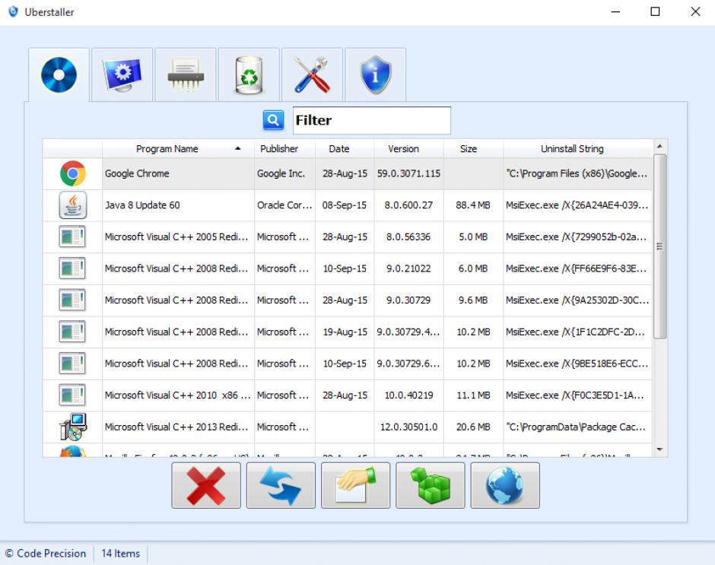Click the 19-Aug-15 date cell
This screenshot has height=565, width=715.
click(x=345, y=332)
